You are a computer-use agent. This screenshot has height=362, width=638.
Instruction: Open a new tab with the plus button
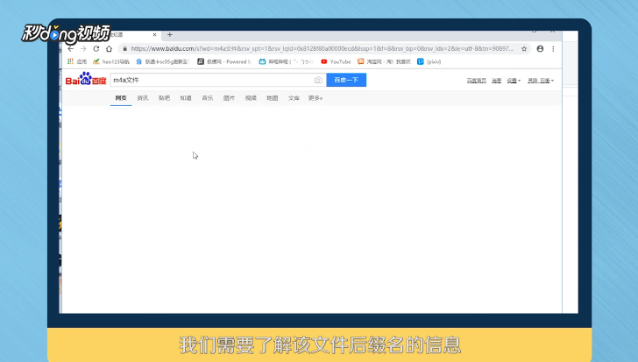pos(170,35)
